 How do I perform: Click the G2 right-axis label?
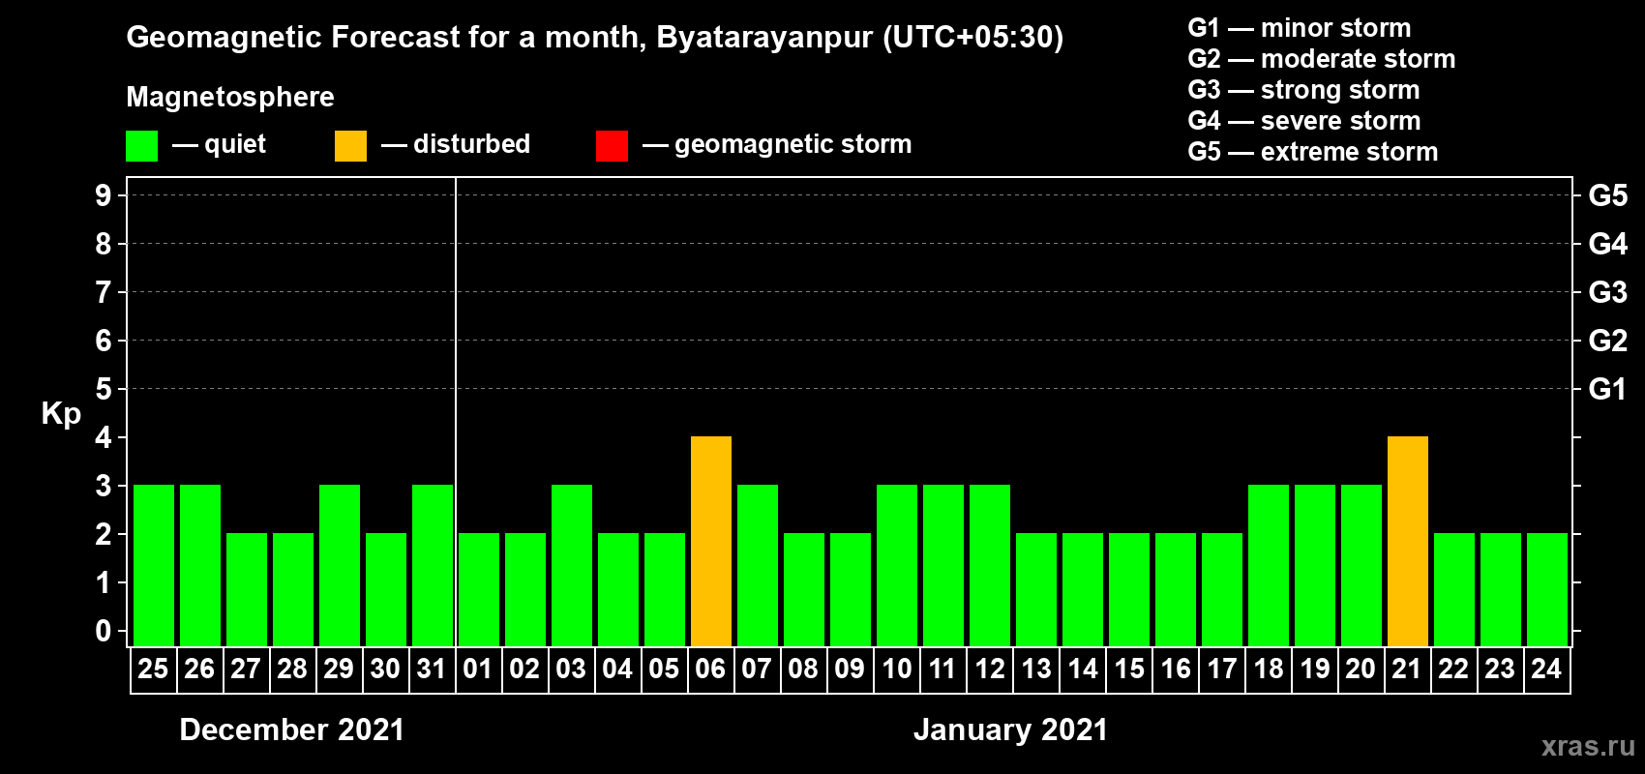[x=1608, y=341]
